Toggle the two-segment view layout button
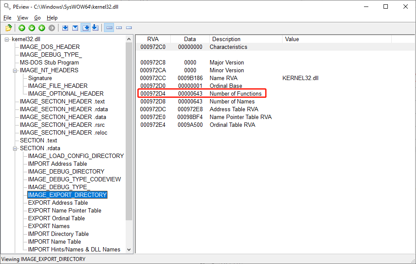The image size is (416, 264). 119,28
